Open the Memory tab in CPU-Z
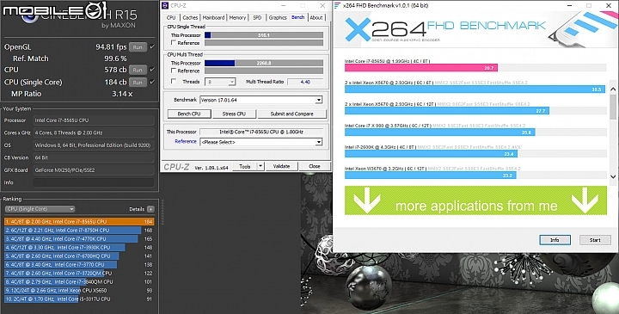This screenshot has width=619, height=314. [237, 18]
